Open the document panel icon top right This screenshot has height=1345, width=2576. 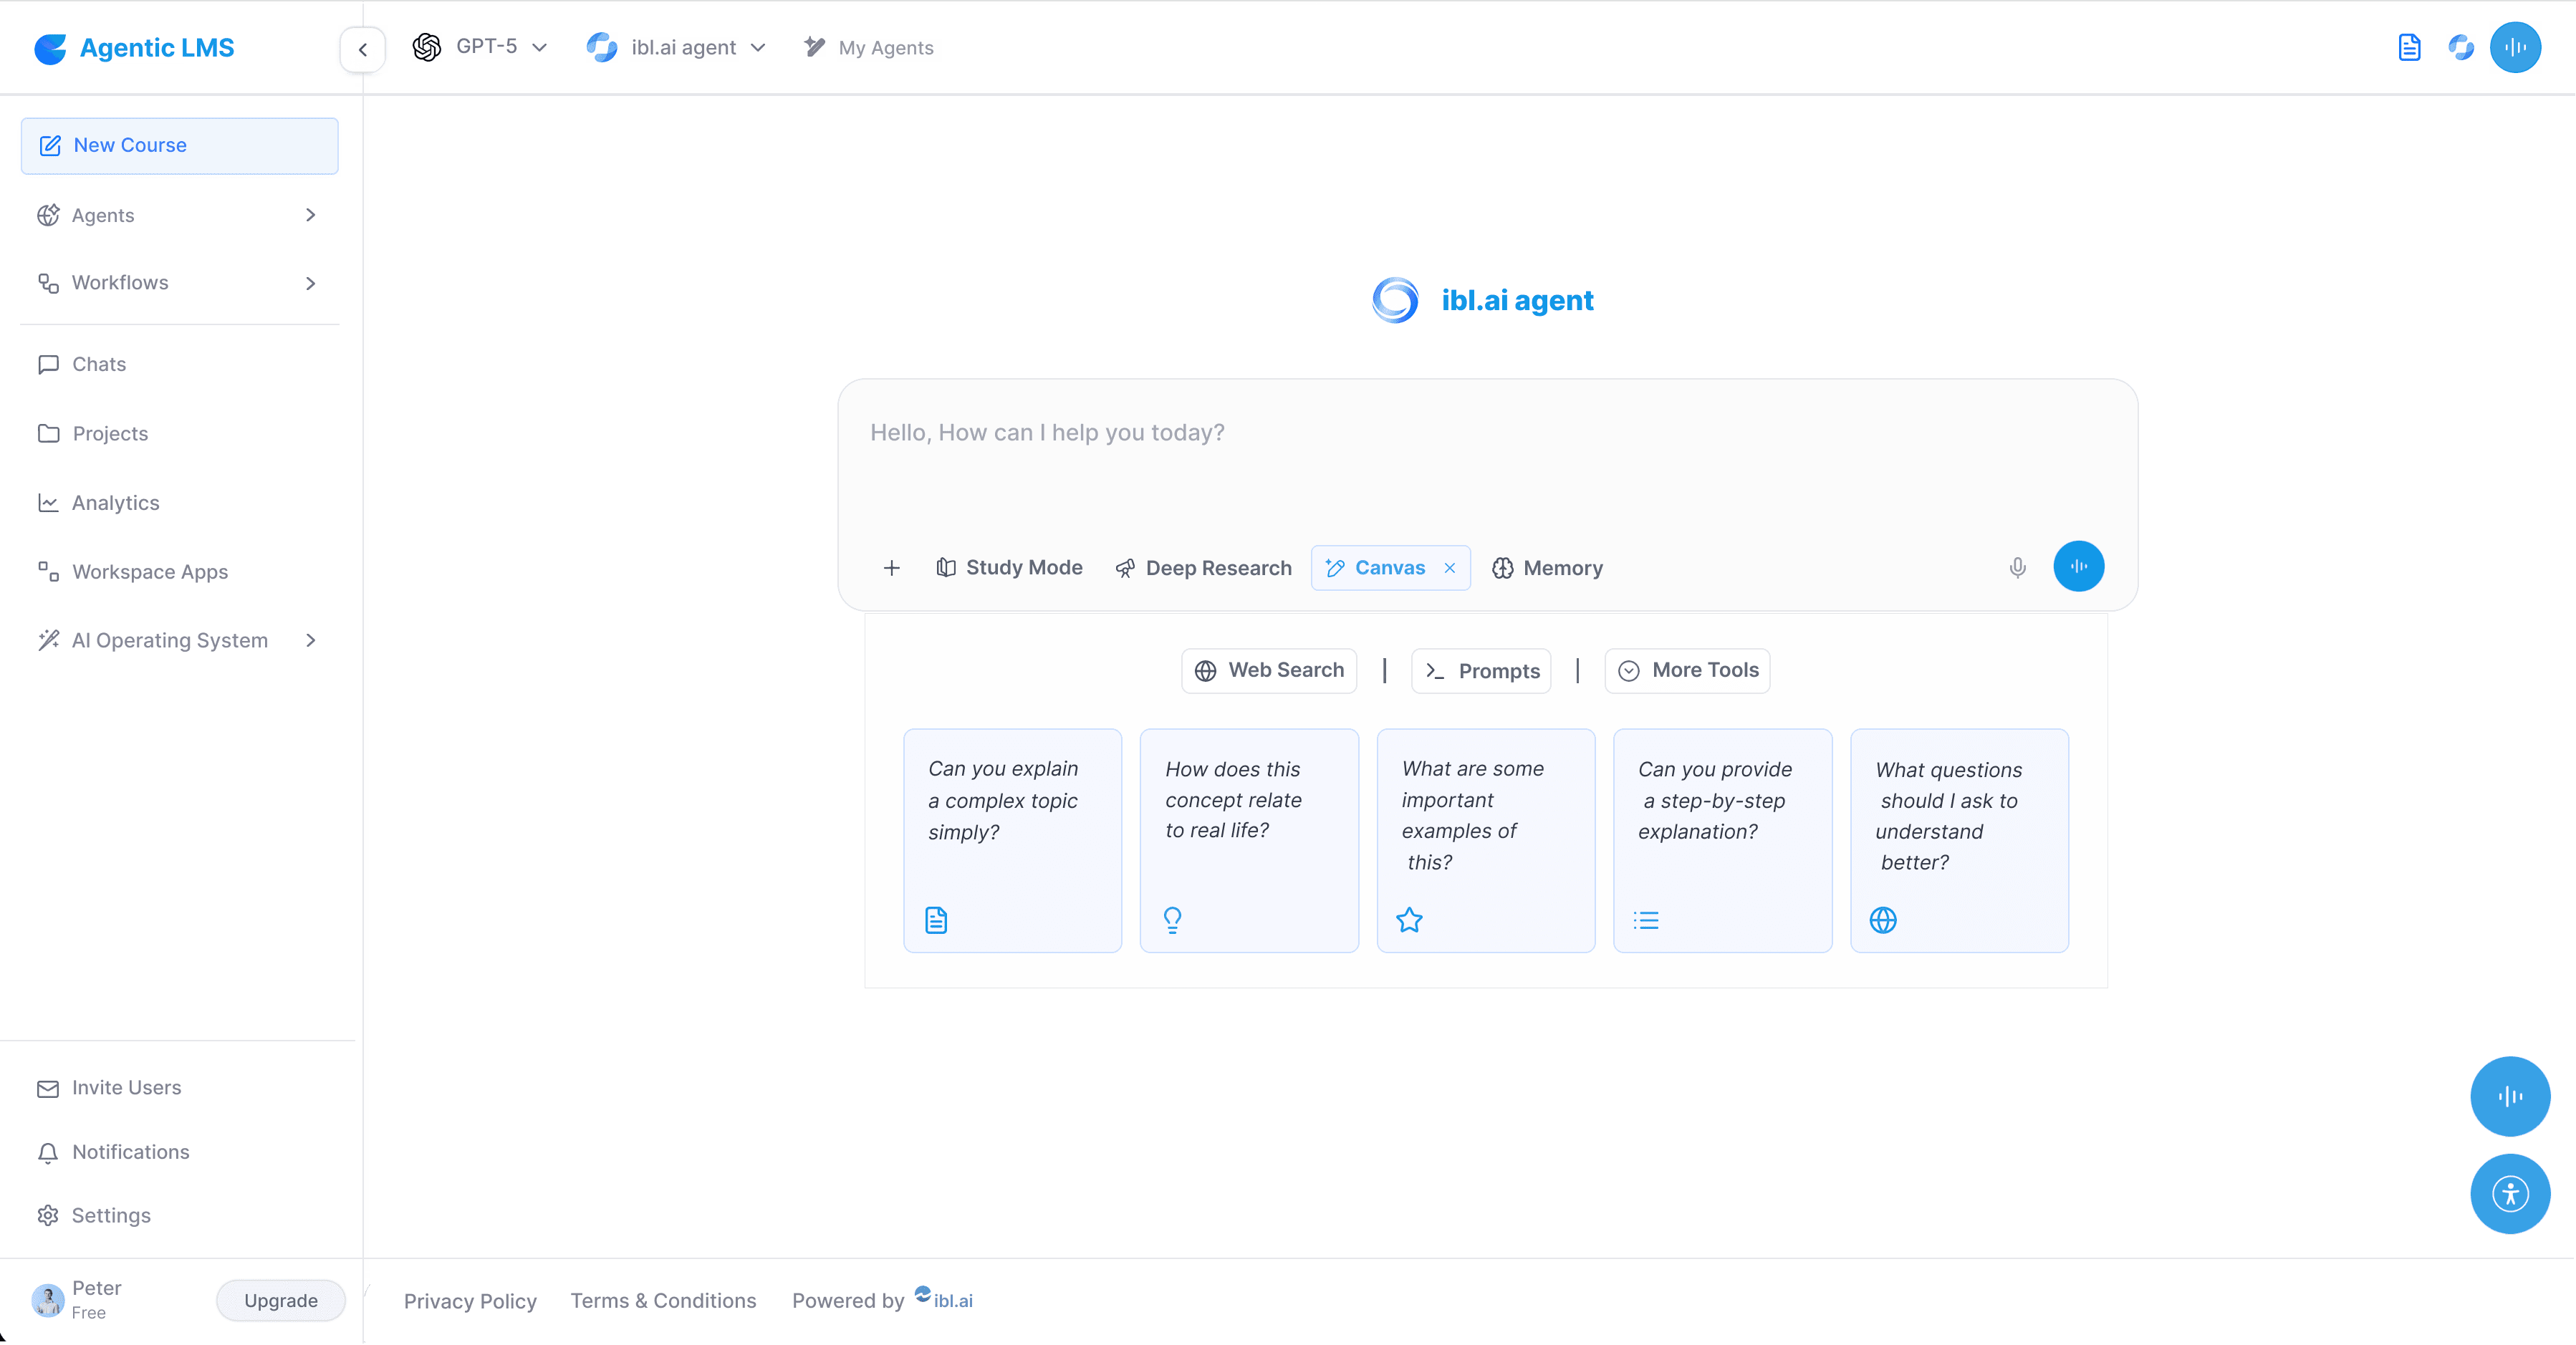(x=2410, y=47)
